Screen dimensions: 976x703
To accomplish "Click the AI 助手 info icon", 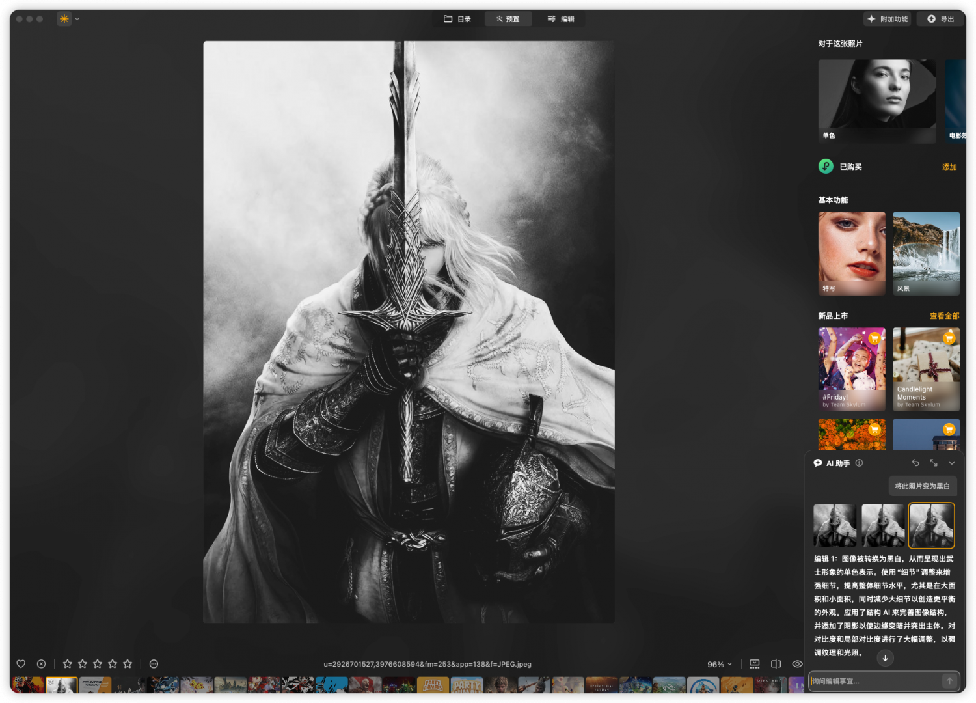I will [x=859, y=463].
